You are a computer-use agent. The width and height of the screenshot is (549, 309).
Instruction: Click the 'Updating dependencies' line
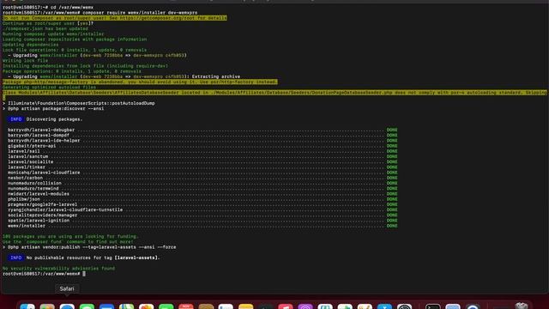coord(31,45)
